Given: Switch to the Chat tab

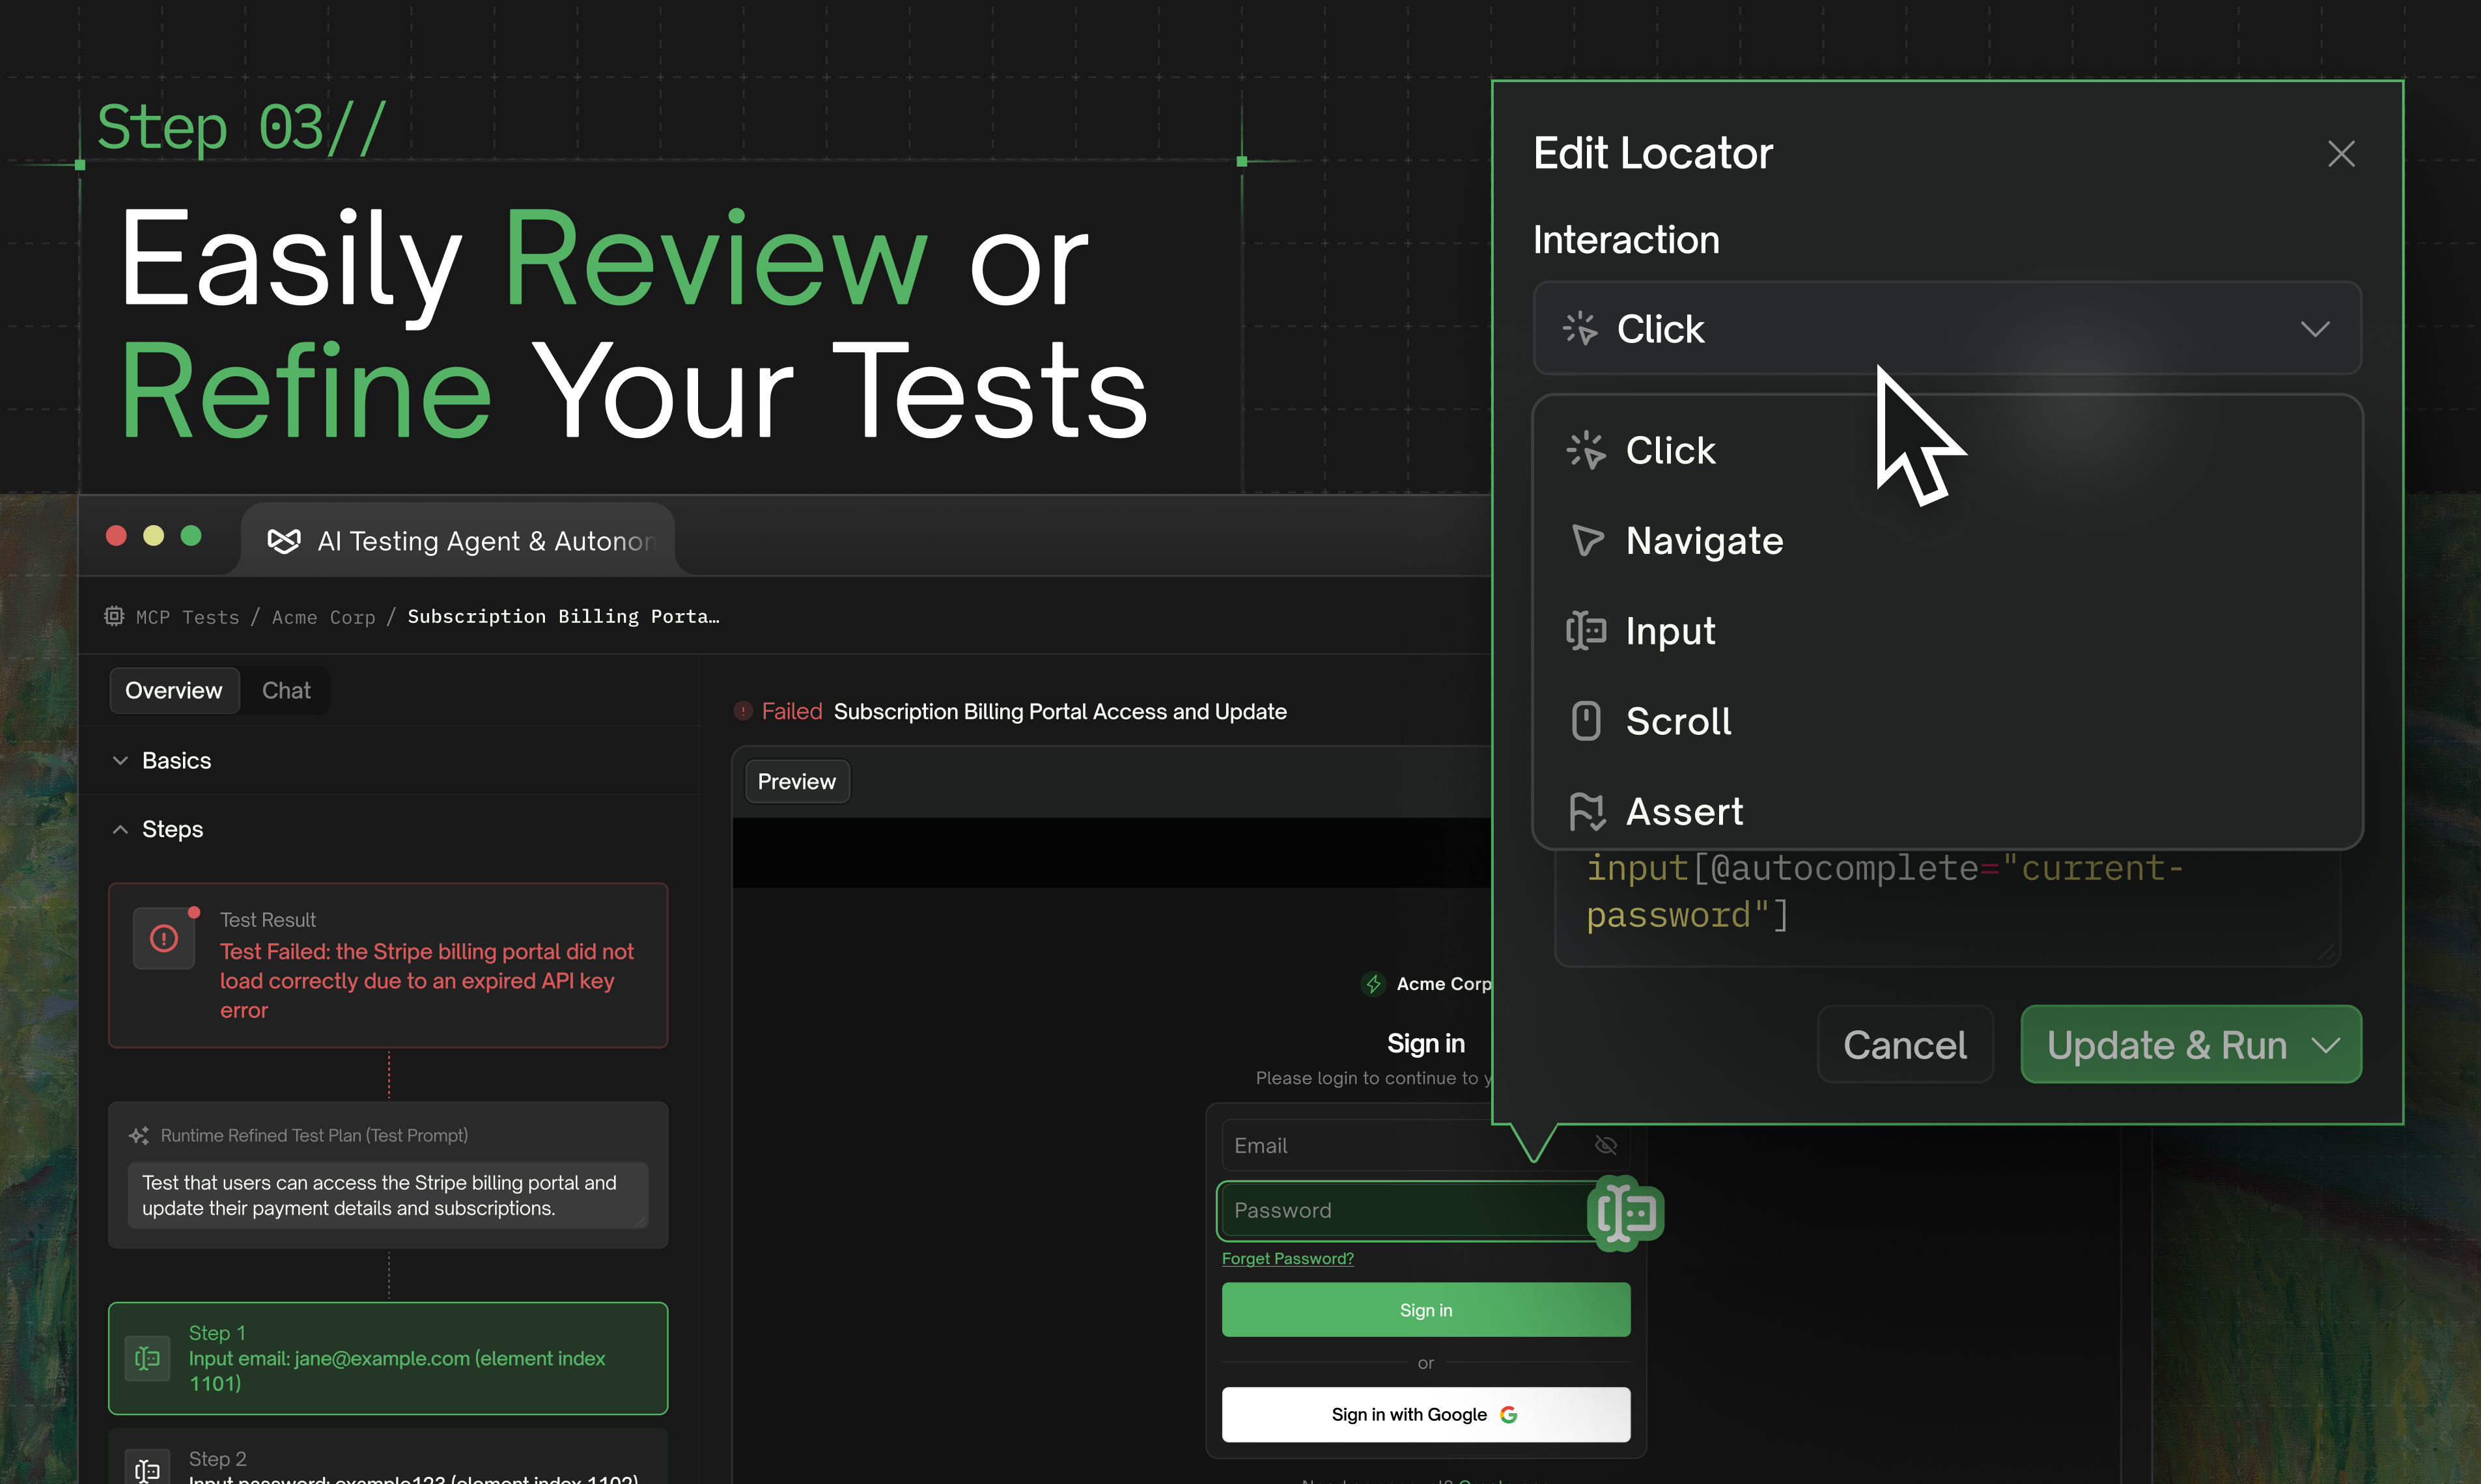Looking at the screenshot, I should [x=285, y=690].
